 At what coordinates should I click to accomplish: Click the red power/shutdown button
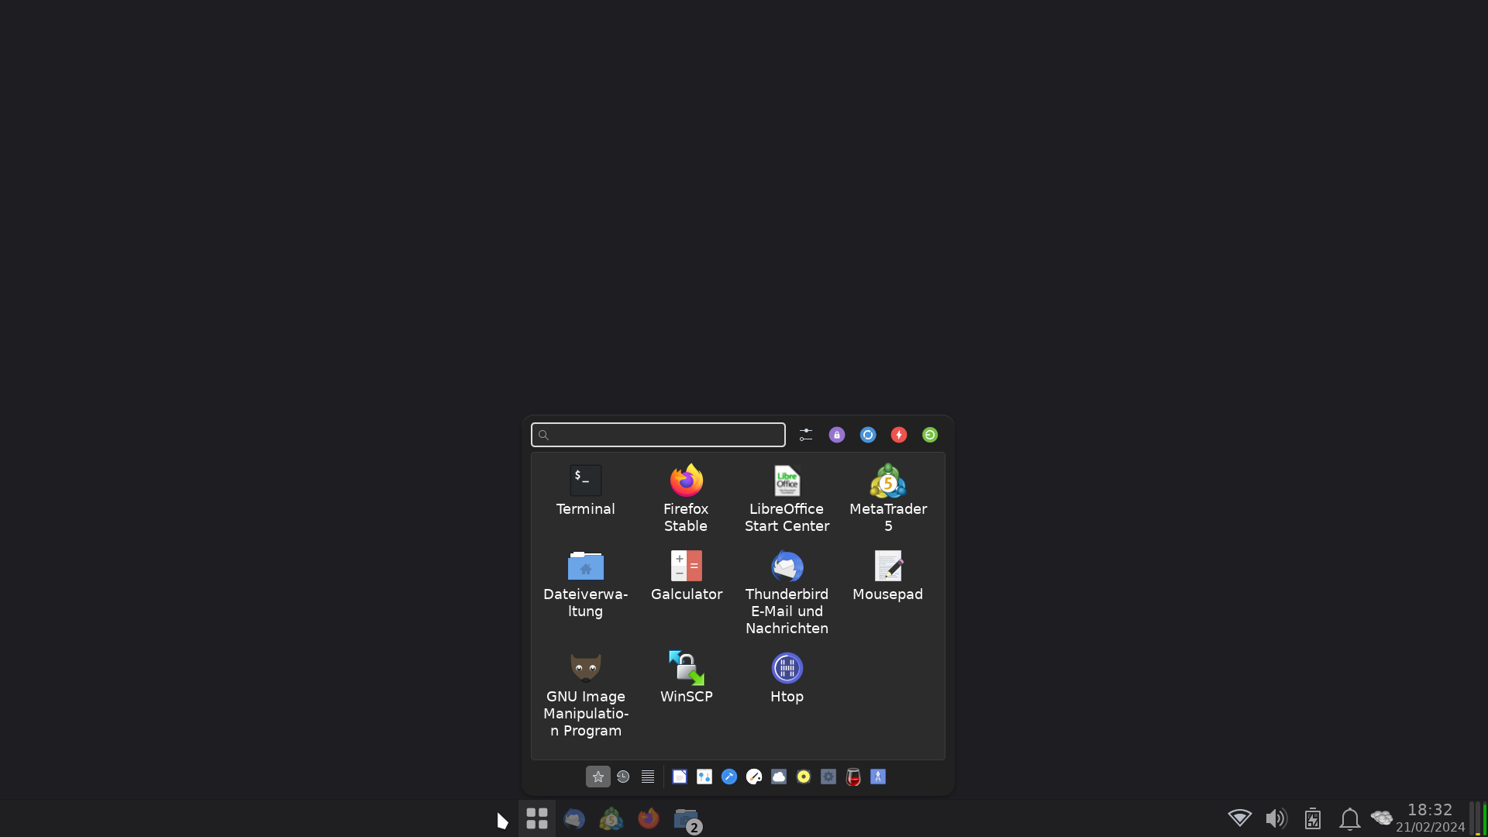[898, 435]
